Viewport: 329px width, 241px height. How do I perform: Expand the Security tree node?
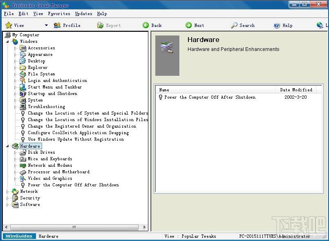click(x=8, y=198)
